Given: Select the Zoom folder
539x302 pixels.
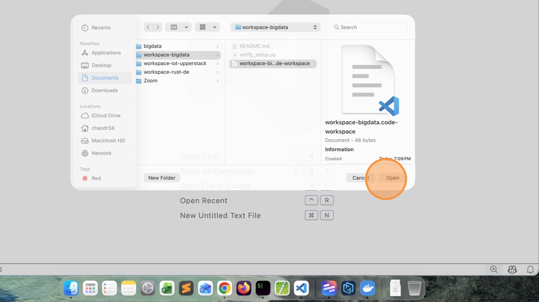Looking at the screenshot, I should point(178,81).
